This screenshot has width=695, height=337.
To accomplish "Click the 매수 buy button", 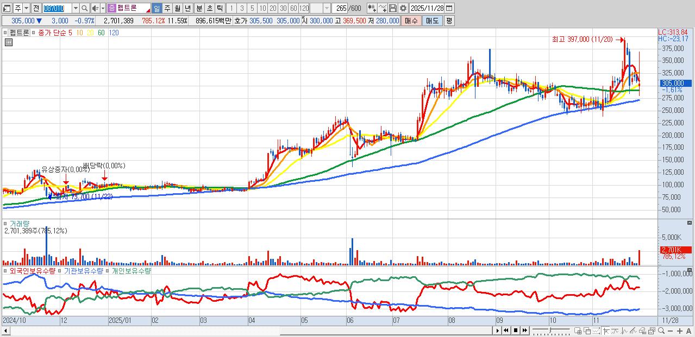I will [x=411, y=21].
